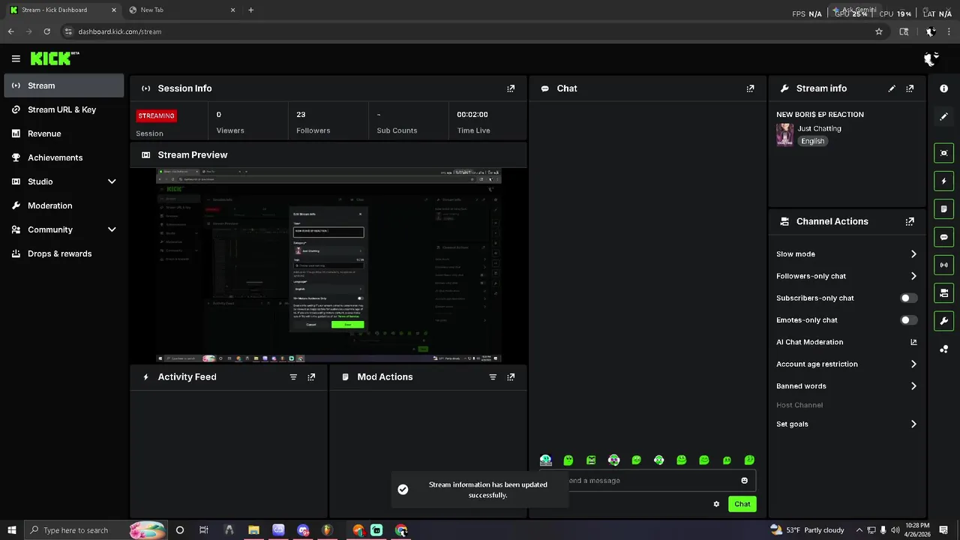960x540 pixels.
Task: Pop out the Chat panel
Action: (750, 88)
